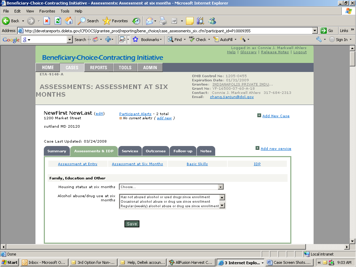
Task: Open the Research books icon
Action: [200, 21]
